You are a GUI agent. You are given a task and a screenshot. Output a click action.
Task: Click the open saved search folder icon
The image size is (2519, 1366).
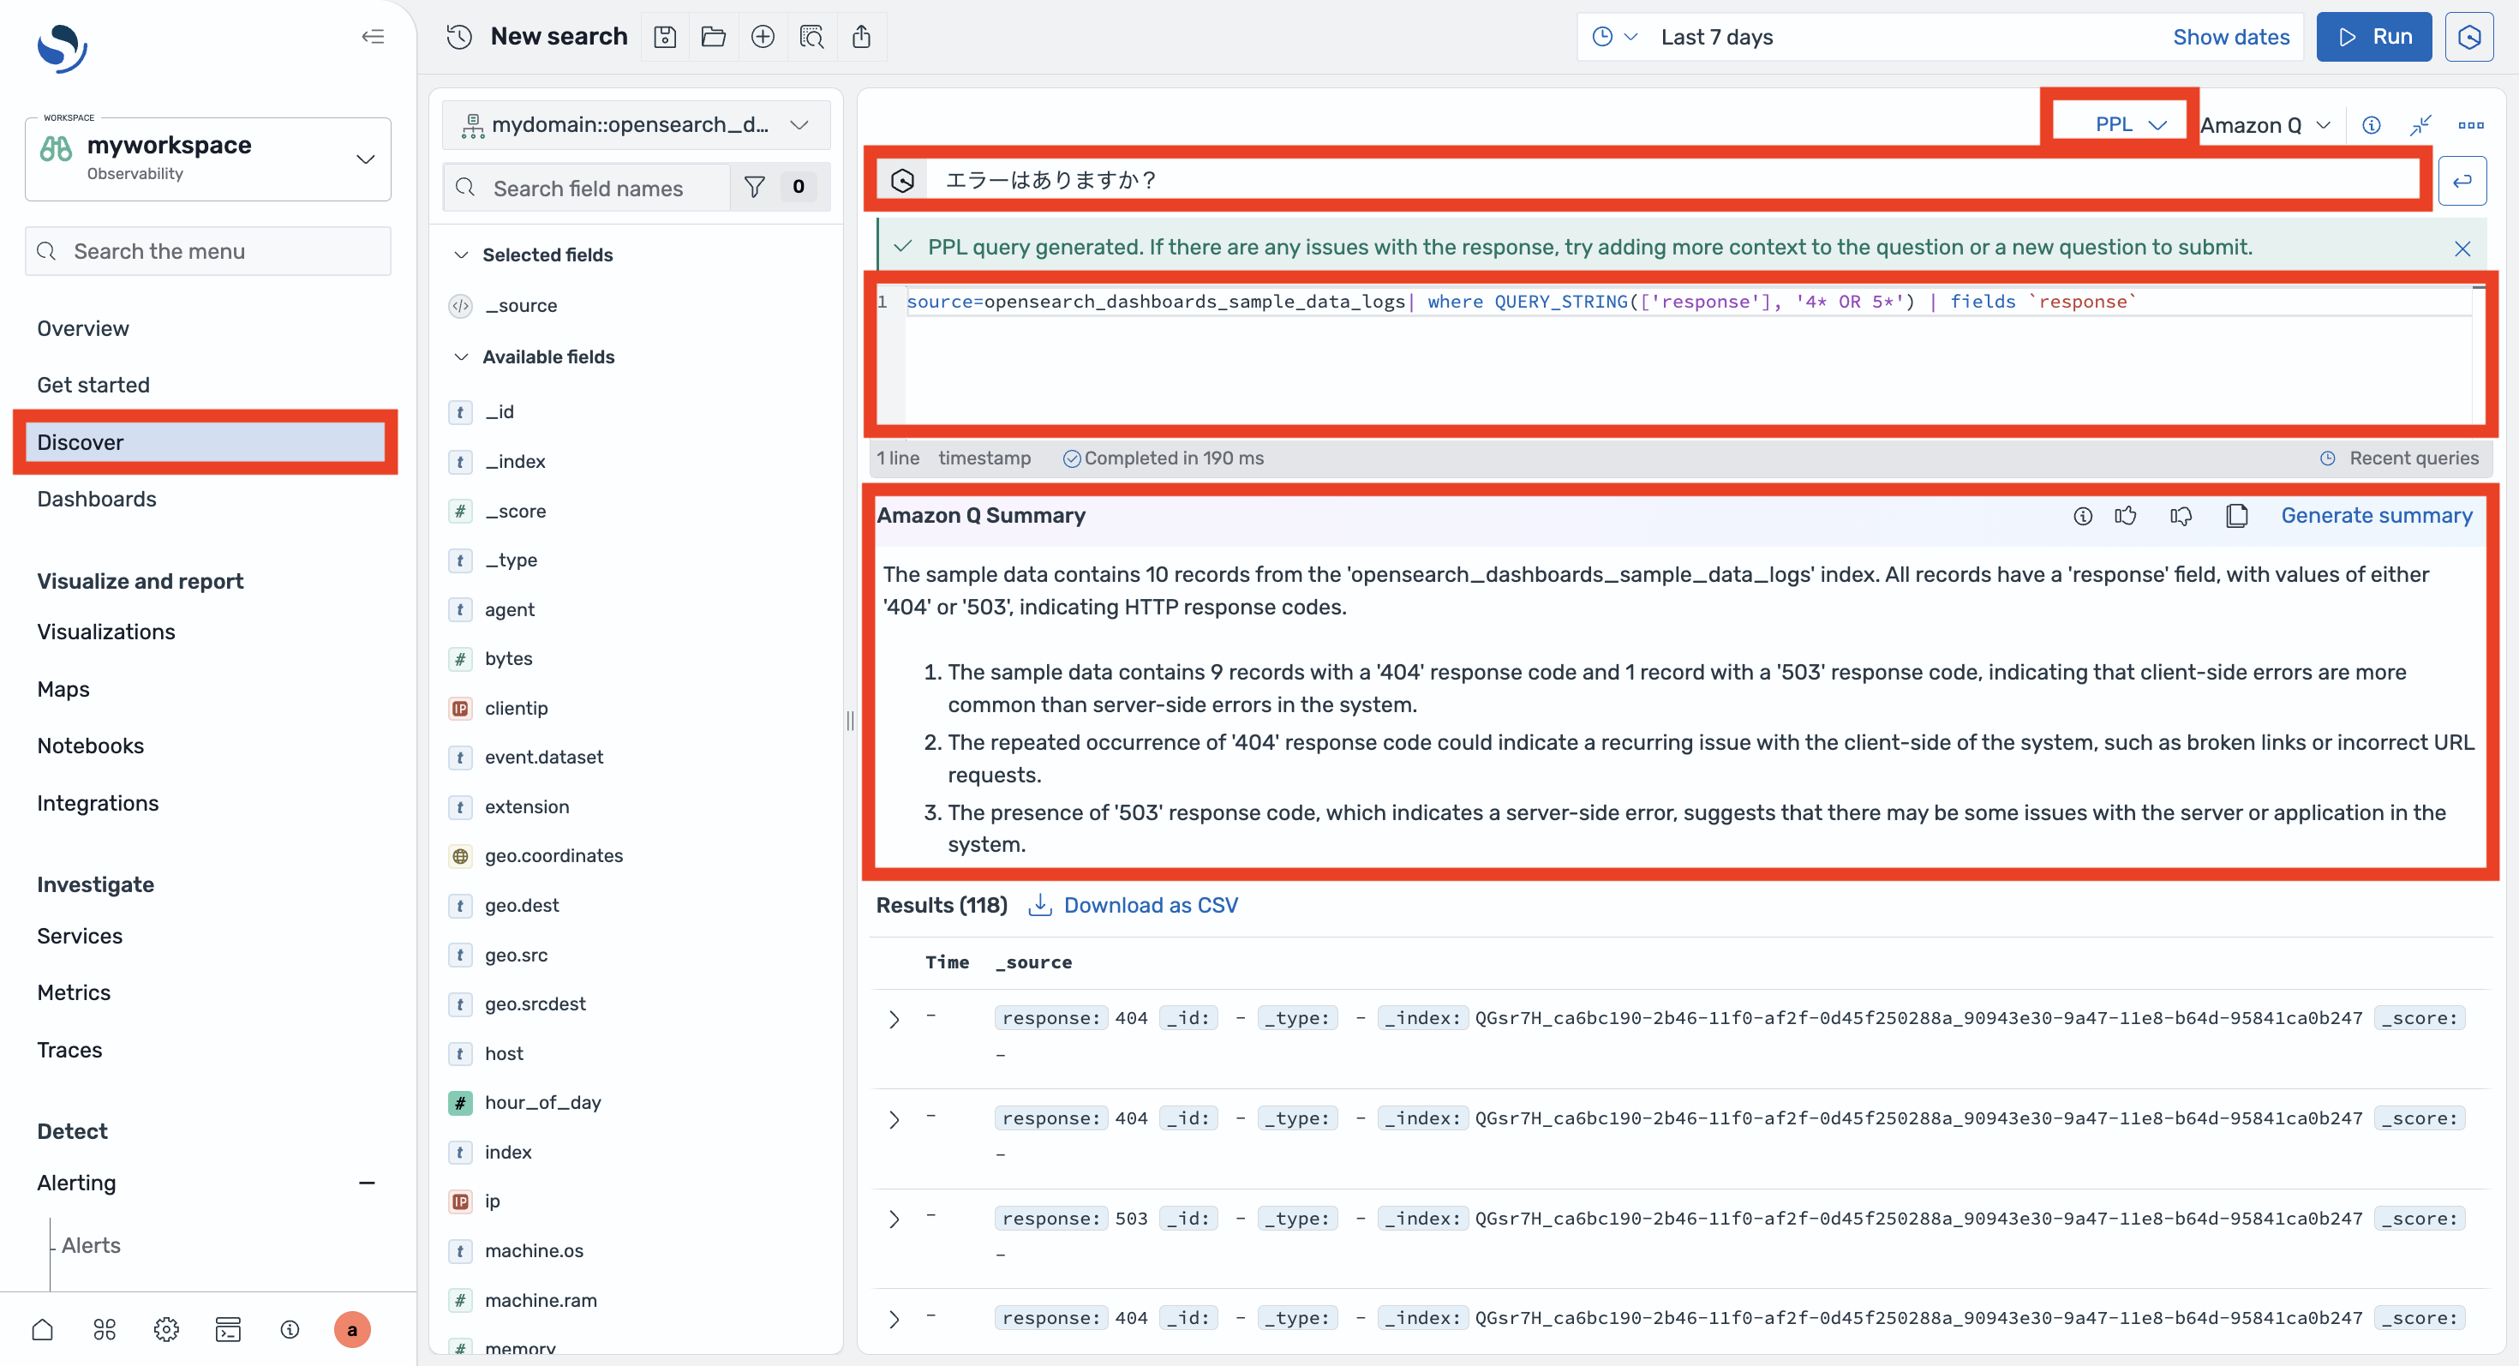[714, 37]
